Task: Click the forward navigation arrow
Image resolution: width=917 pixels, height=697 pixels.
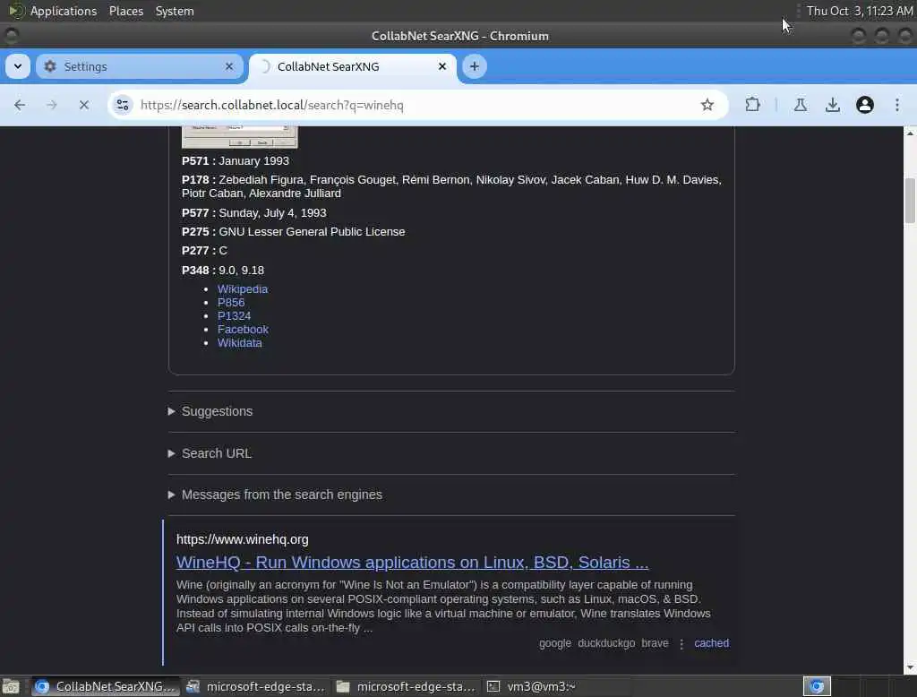Action: (x=52, y=105)
